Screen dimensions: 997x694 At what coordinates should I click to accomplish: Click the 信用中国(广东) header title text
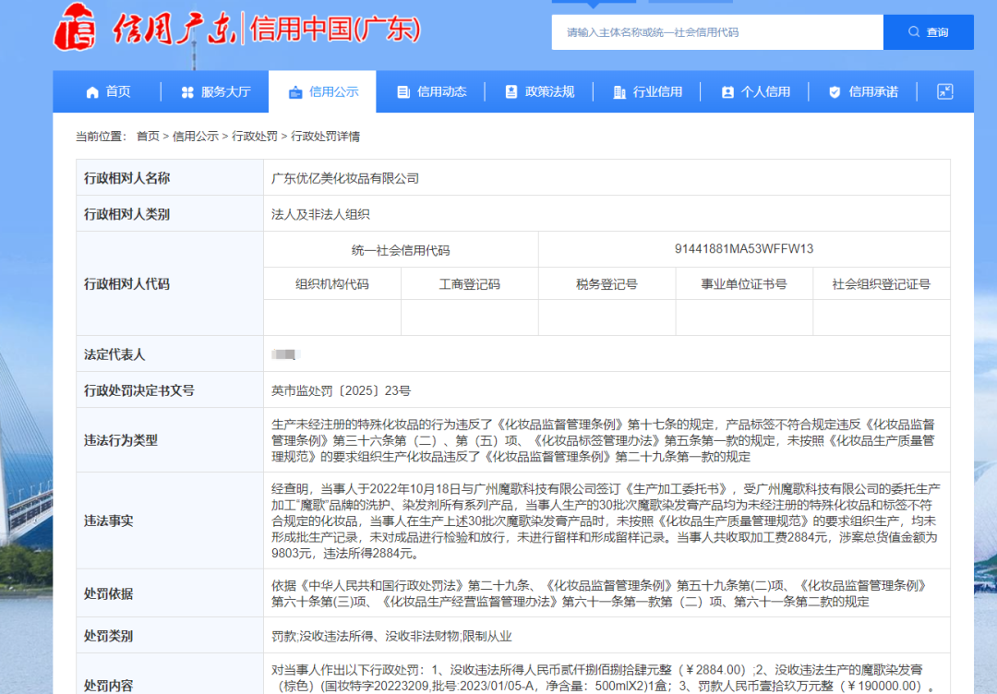coord(335,30)
